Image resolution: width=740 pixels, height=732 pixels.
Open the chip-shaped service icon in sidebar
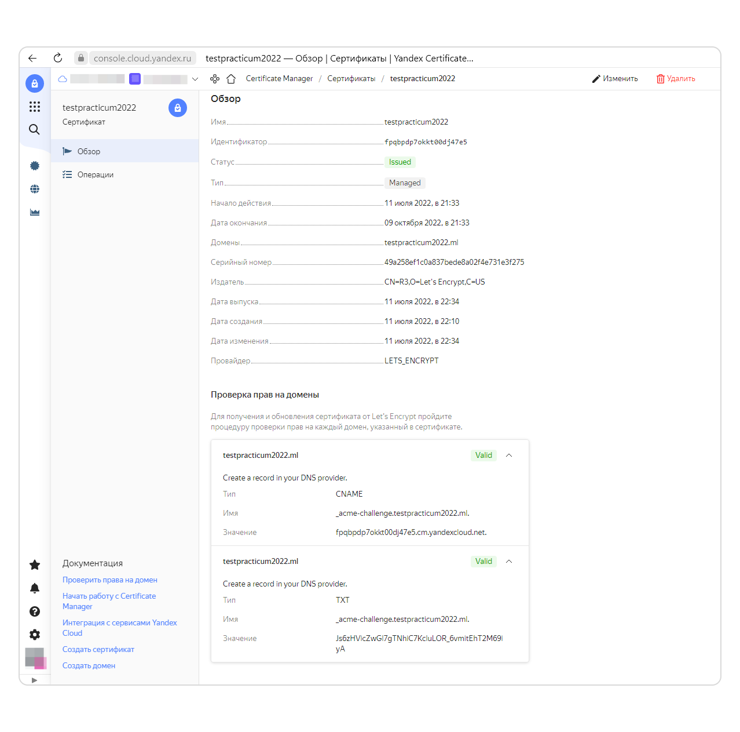tap(35, 166)
